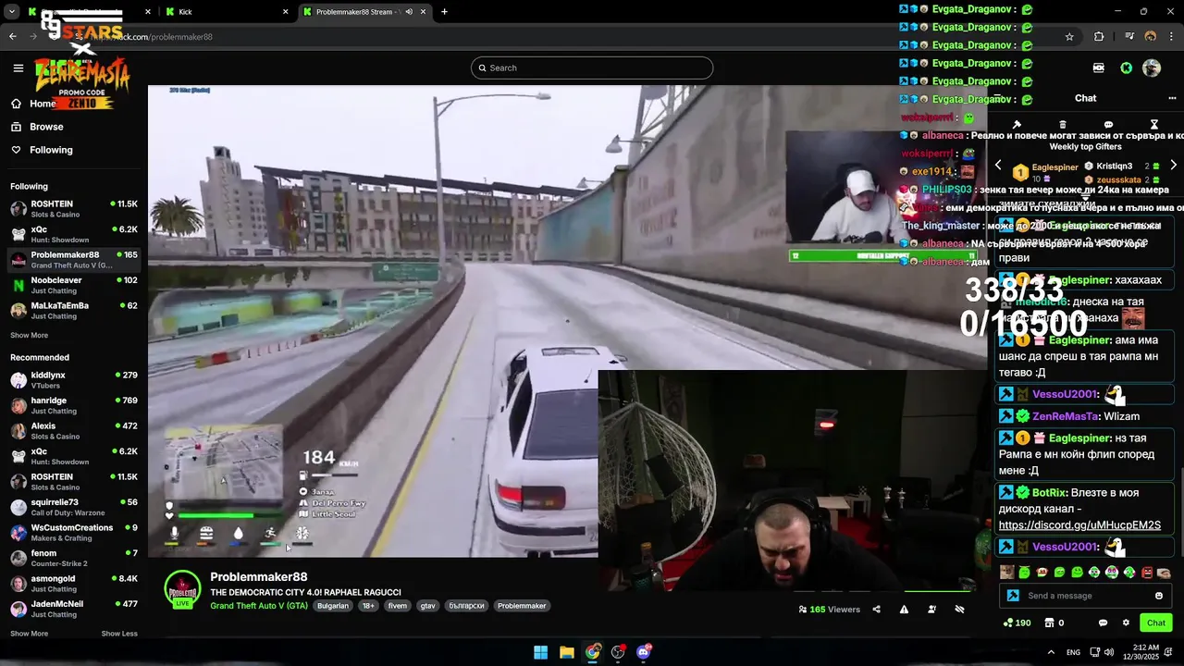
Task: Open the user profile avatar menu
Action: (x=1152, y=68)
